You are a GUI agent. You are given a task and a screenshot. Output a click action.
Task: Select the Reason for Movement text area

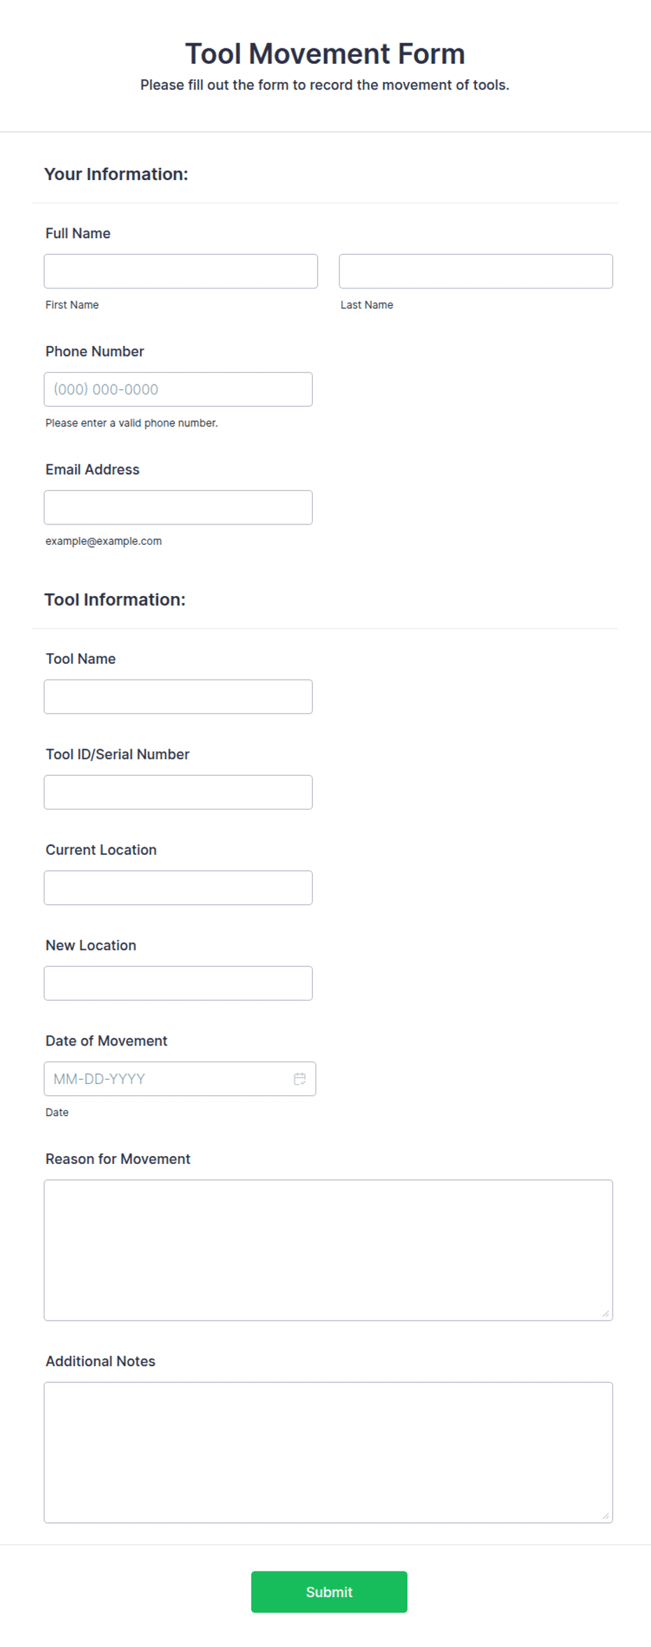coord(328,1250)
